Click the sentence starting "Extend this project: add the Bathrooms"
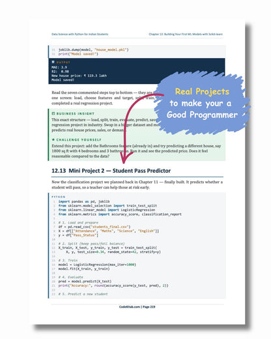Screen dimensions: 271x339 136,151
